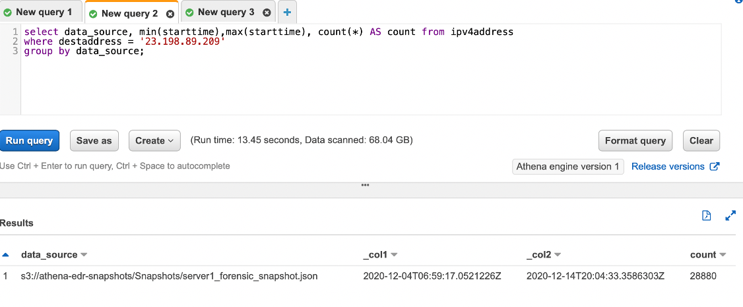The width and height of the screenshot is (743, 307).
Task: Clear the query editor
Action: [x=701, y=140]
